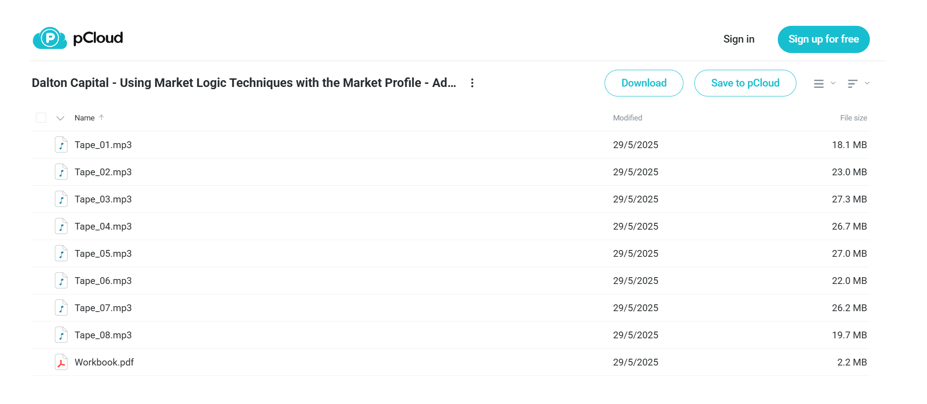This screenshot has height=404, width=927.
Task: Toggle the select-all checkbox in header
Action: 41,118
